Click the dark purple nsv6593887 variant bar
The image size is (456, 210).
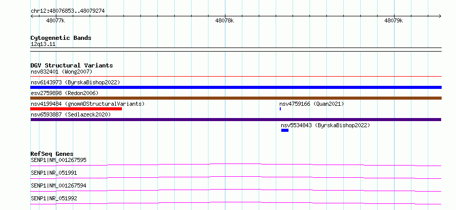236,120
